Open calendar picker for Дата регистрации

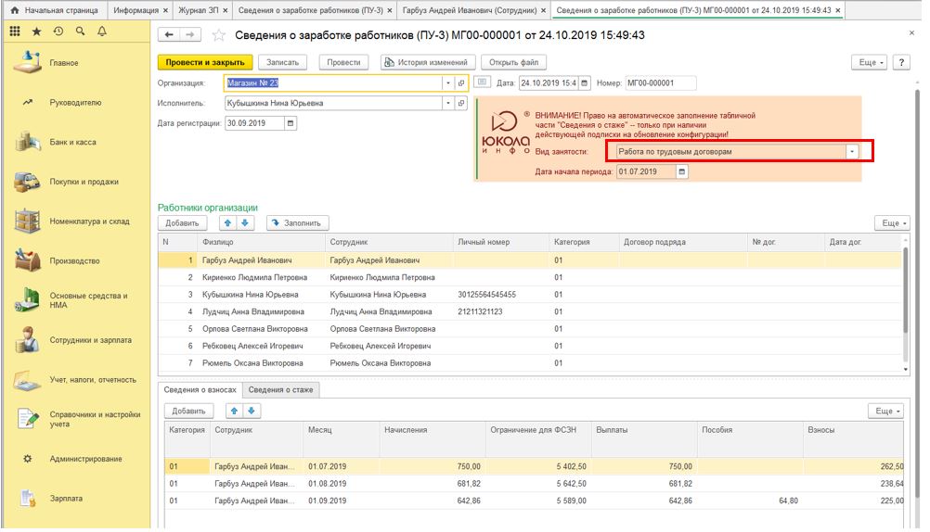[x=290, y=123]
